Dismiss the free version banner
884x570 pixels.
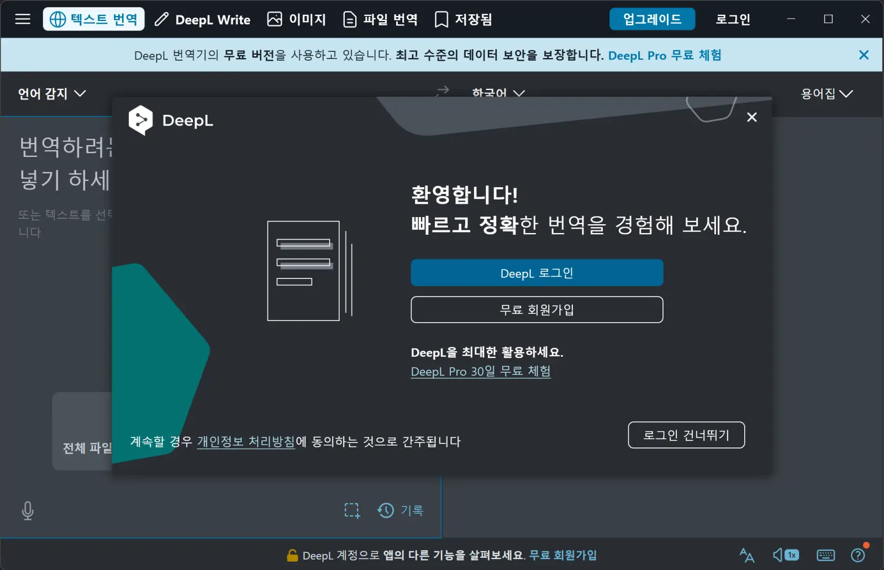coord(864,55)
